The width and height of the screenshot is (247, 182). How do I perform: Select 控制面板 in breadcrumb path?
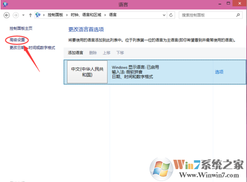55,15
